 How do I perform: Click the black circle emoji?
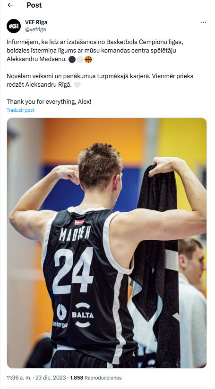pyautogui.click(x=72, y=60)
